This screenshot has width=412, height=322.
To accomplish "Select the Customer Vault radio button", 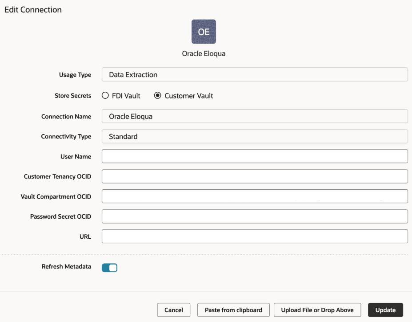I will tap(158, 95).
